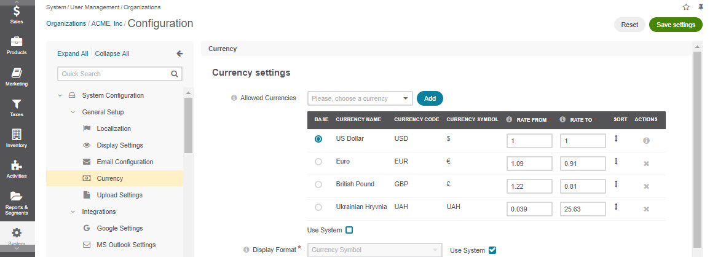This screenshot has width=710, height=257.
Task: Collapse the System Configuration tree node
Action: [60, 96]
